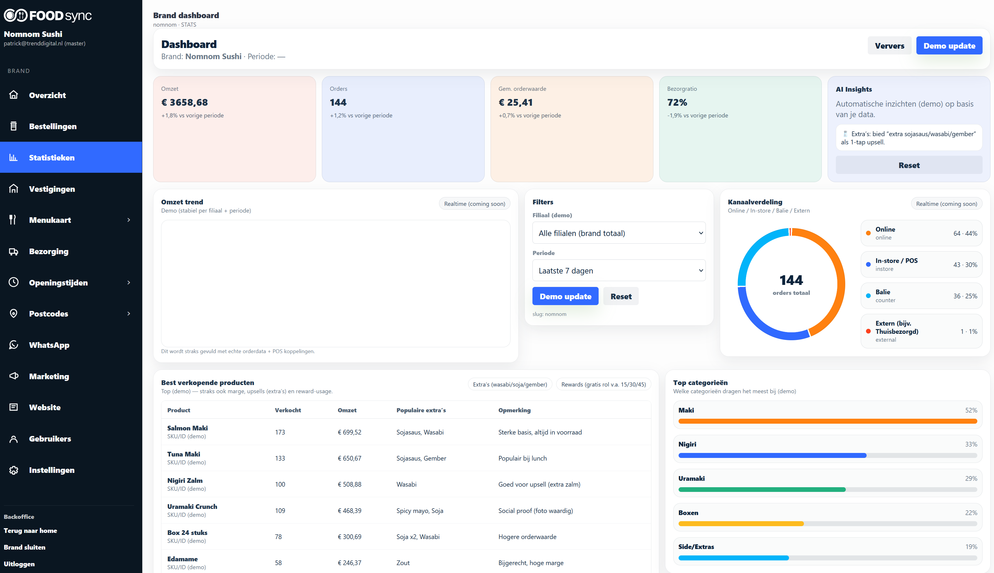
Task: Expand the Postcodes submenu
Action: 129,313
